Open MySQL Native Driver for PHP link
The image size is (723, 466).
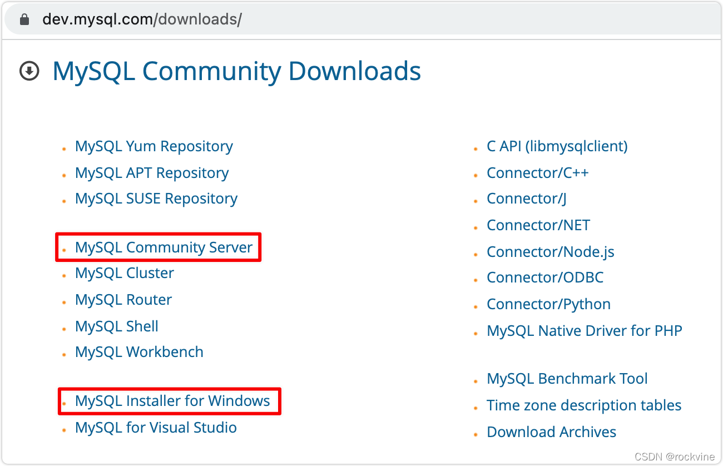click(585, 331)
